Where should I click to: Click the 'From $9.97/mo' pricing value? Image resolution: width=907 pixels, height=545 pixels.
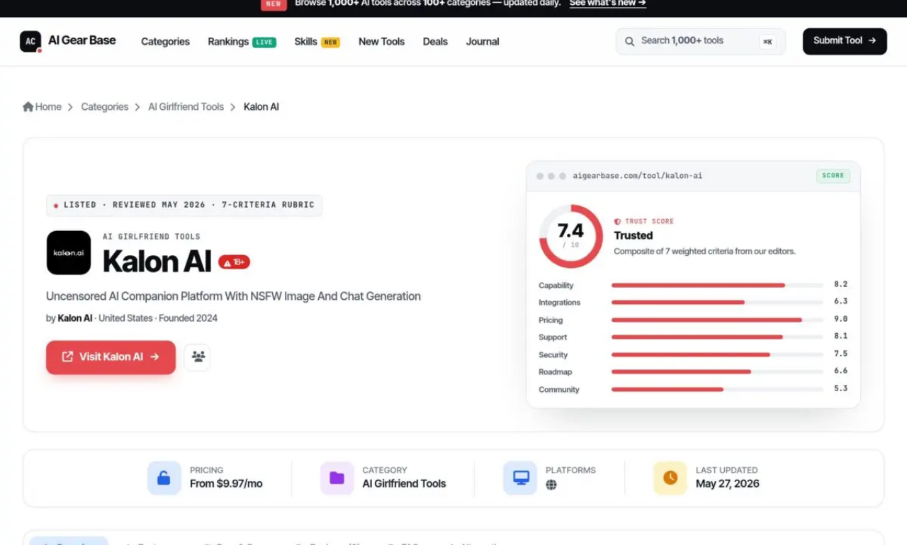(226, 484)
